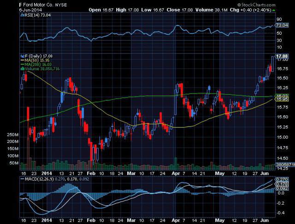Screen dimensions: 295x224
Task: Click the 15.50 price axis label
Action: tap(283, 117)
